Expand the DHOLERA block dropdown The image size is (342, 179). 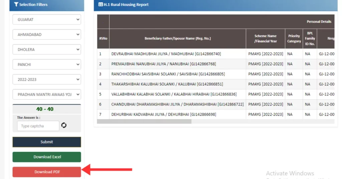pyautogui.click(x=47, y=50)
